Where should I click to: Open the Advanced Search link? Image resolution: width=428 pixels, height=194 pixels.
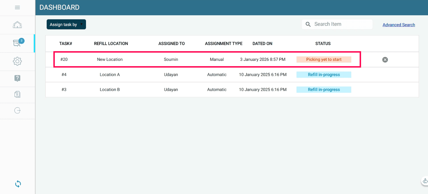399,25
